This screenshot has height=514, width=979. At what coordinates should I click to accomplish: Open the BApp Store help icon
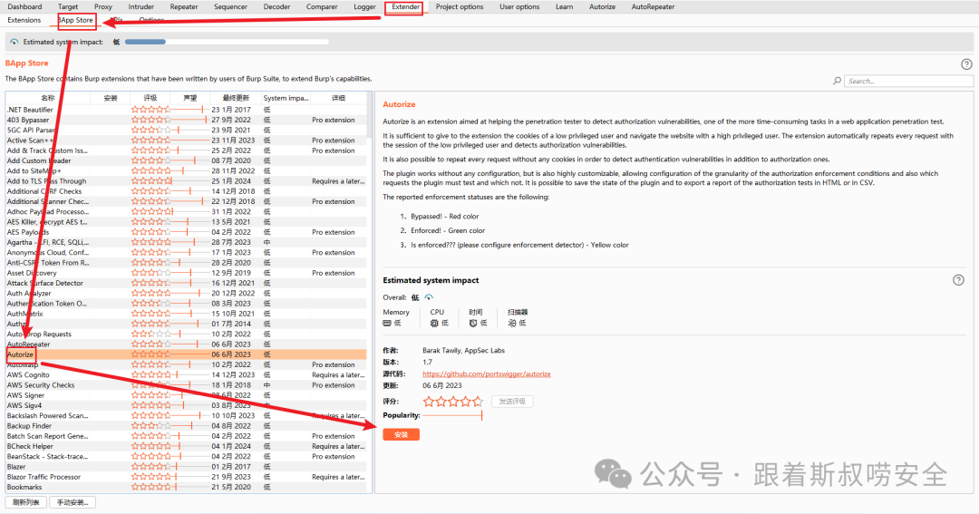pos(966,63)
